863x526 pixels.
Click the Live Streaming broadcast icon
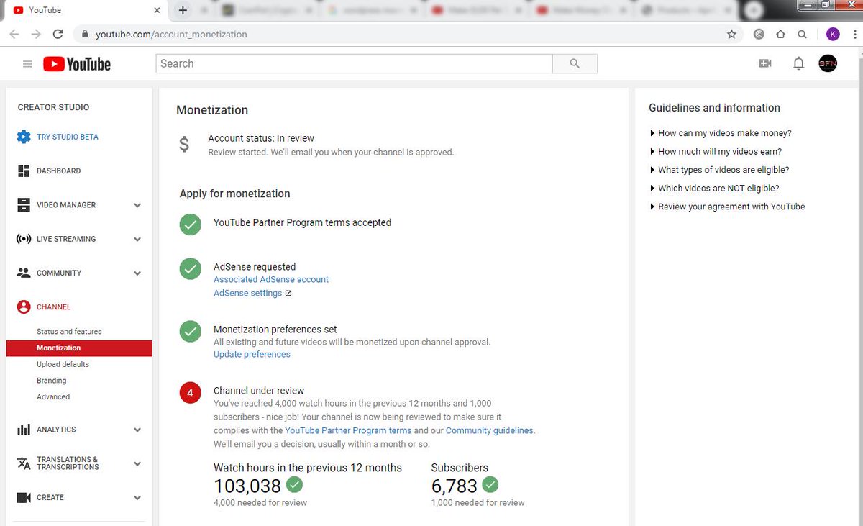pyautogui.click(x=24, y=239)
